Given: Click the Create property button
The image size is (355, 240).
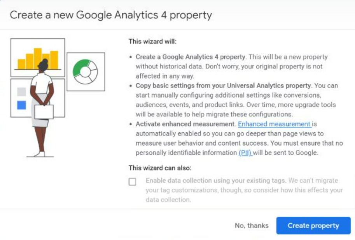Looking at the screenshot, I should [x=313, y=226].
